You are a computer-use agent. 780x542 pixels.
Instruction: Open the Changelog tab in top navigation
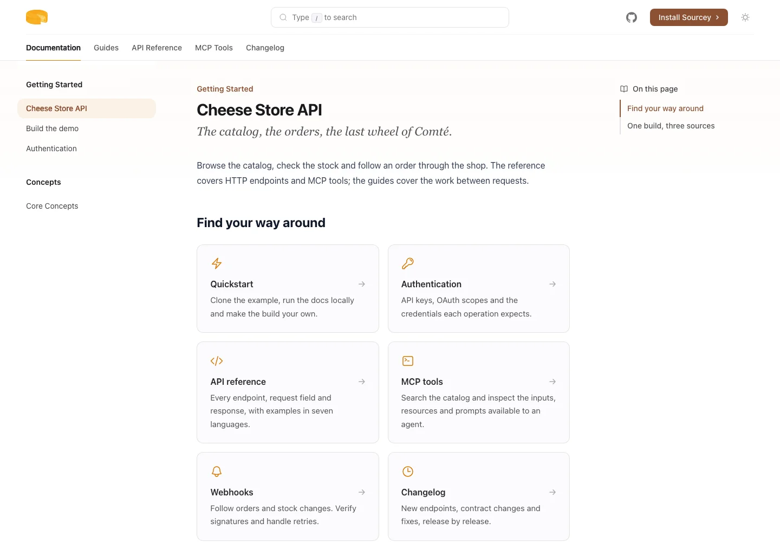(265, 48)
